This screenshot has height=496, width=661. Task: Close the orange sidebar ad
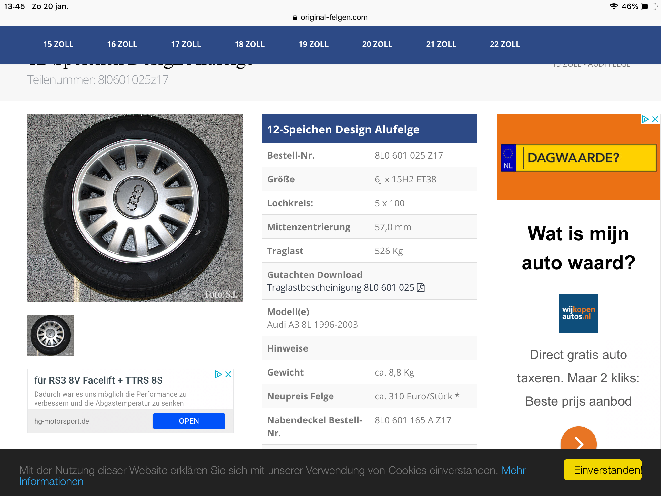pos(655,119)
